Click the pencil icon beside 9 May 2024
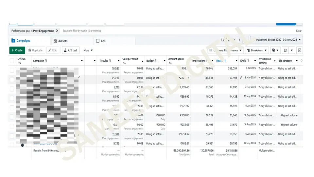Viewport: 314px width, 177px height. 241,78
